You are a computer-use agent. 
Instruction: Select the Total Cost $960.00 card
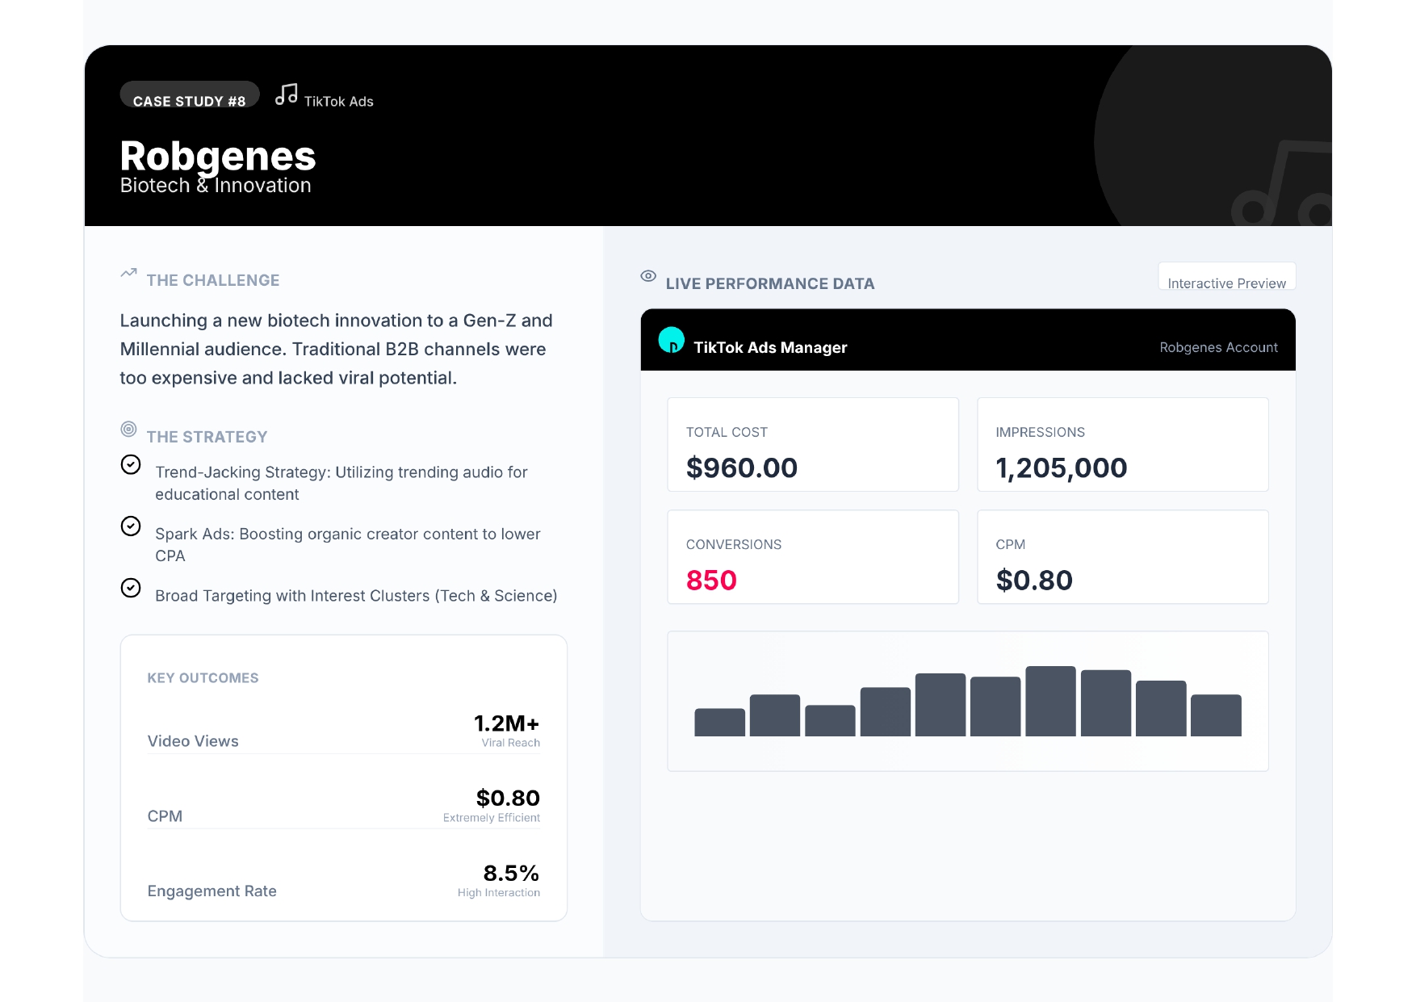(813, 444)
